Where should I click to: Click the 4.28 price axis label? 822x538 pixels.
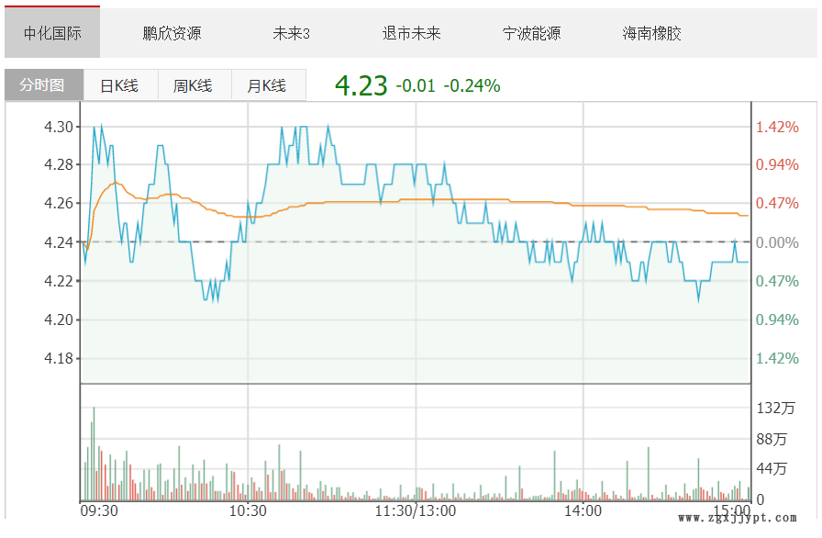(59, 164)
